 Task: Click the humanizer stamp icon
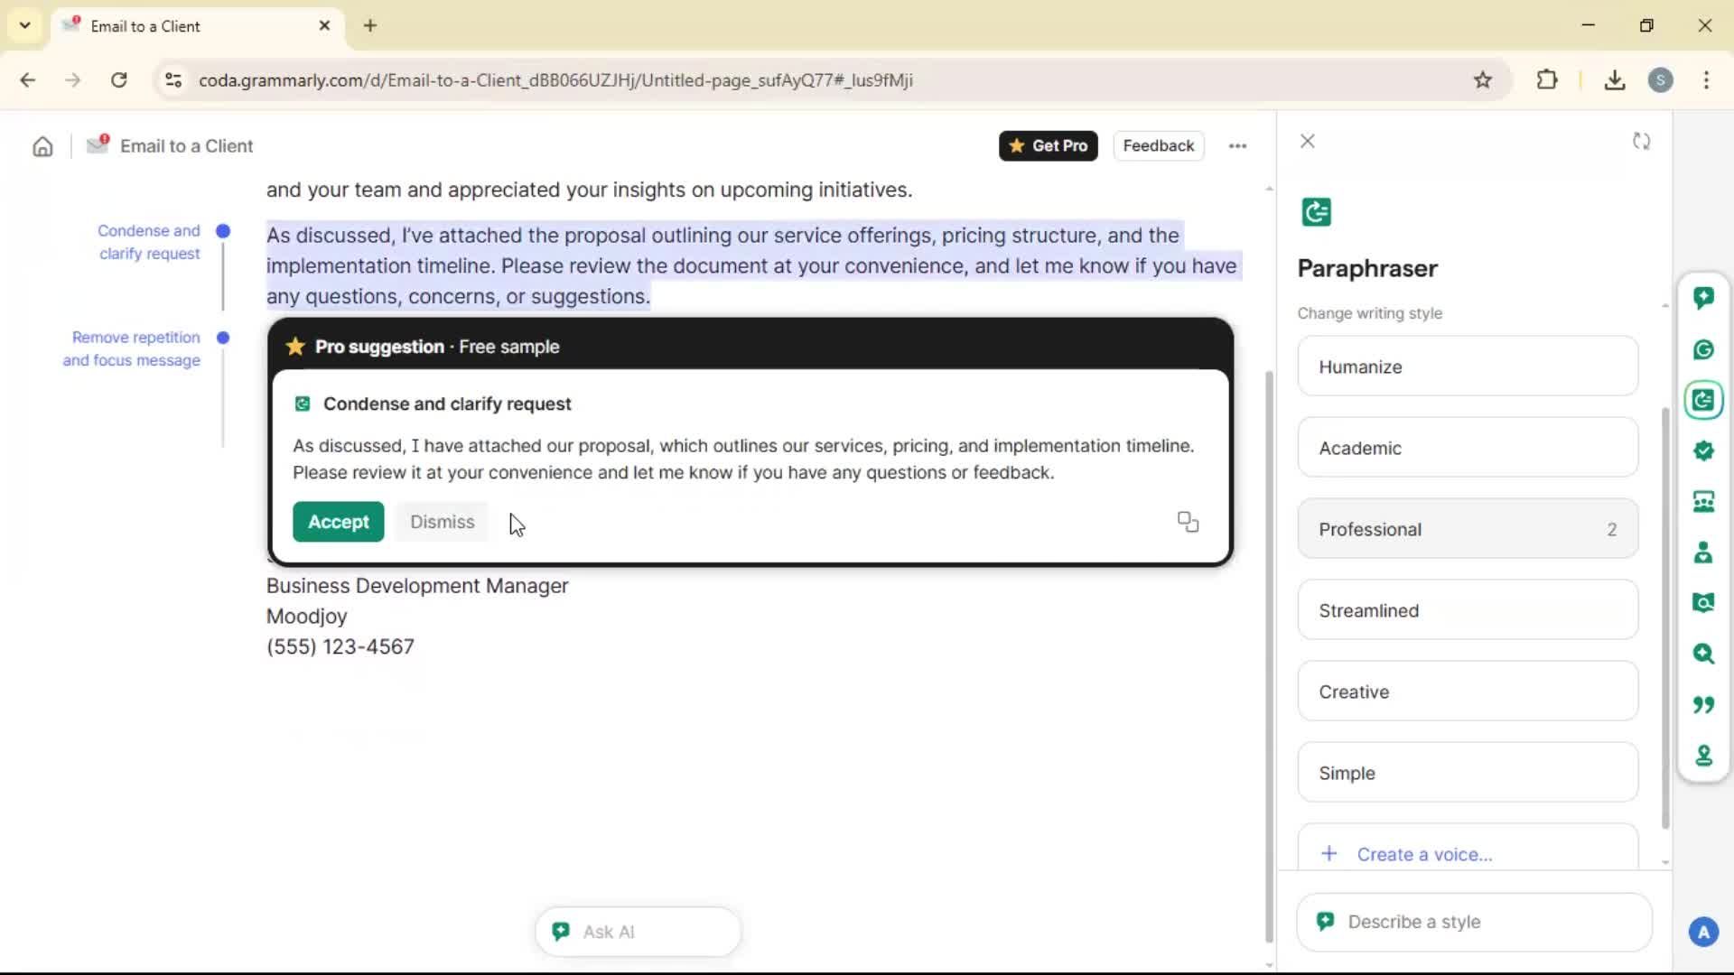(1703, 755)
